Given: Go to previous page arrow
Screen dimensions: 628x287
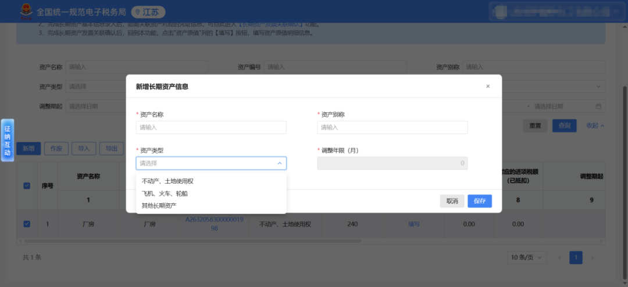Looking at the screenshot, I should point(559,257).
